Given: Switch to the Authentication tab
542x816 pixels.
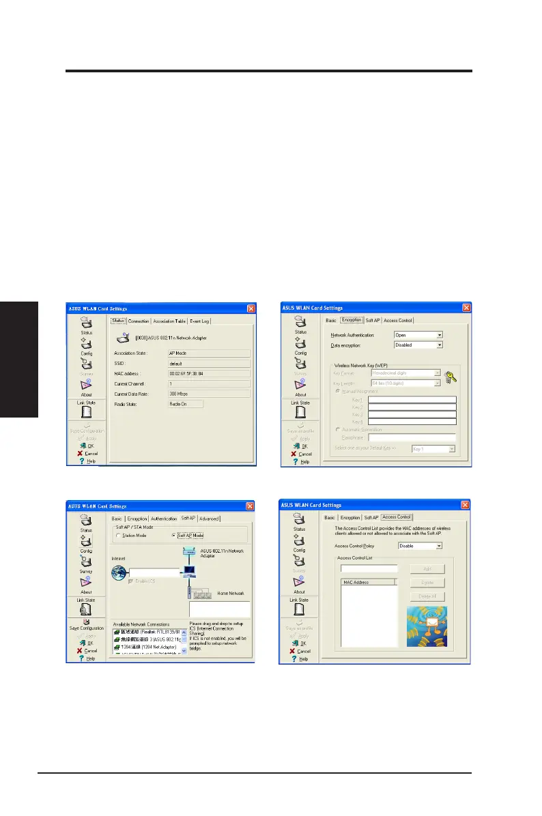Looking at the screenshot, I should [164, 519].
